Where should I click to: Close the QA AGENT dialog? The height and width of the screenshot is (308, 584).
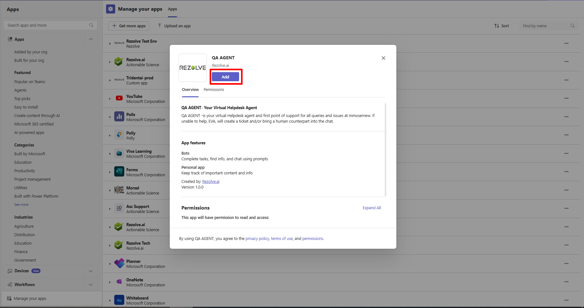[x=383, y=58]
